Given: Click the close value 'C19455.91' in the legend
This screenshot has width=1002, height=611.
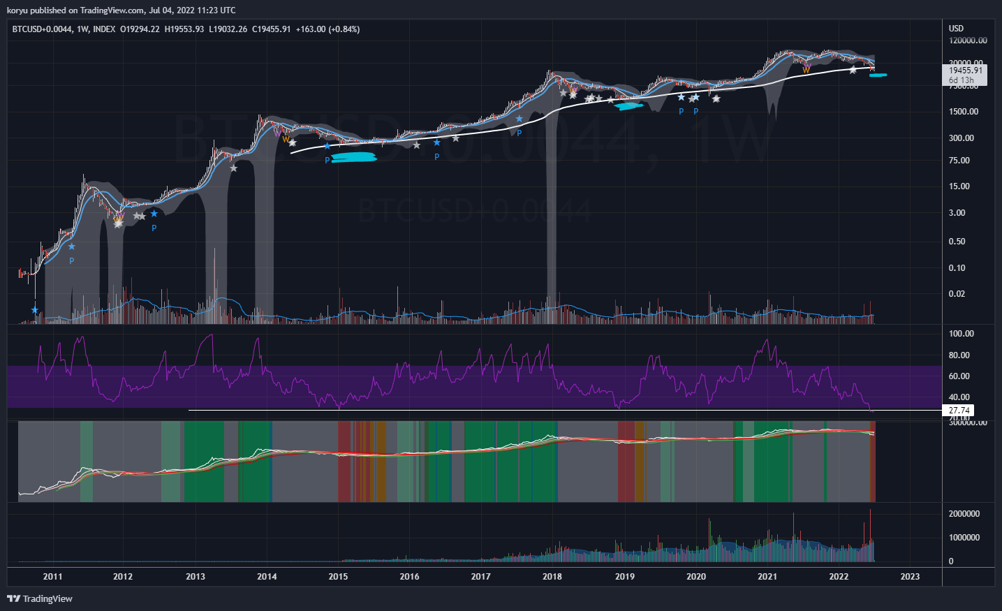Looking at the screenshot, I should click(272, 29).
